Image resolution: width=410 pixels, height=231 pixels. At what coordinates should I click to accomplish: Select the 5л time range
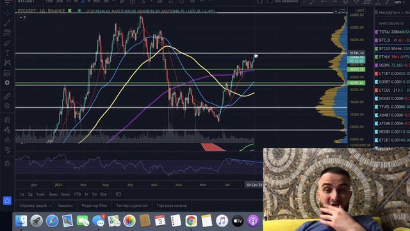94,194
